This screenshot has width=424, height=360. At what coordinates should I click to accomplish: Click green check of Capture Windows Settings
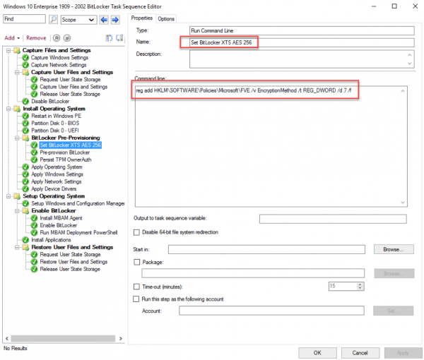[25, 58]
